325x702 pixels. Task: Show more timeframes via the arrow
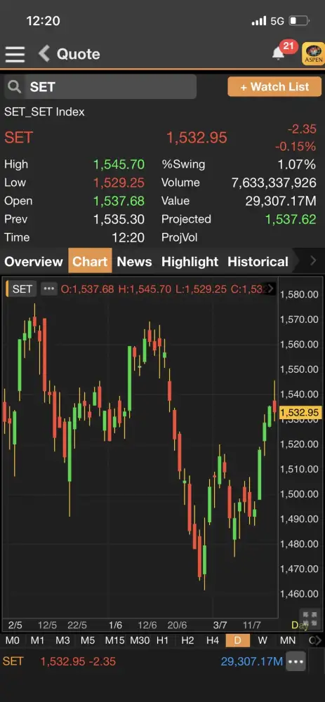(x=317, y=641)
